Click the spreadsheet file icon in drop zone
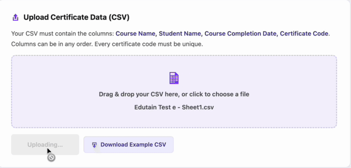Viewport: 351px width, 168px height. (x=174, y=78)
